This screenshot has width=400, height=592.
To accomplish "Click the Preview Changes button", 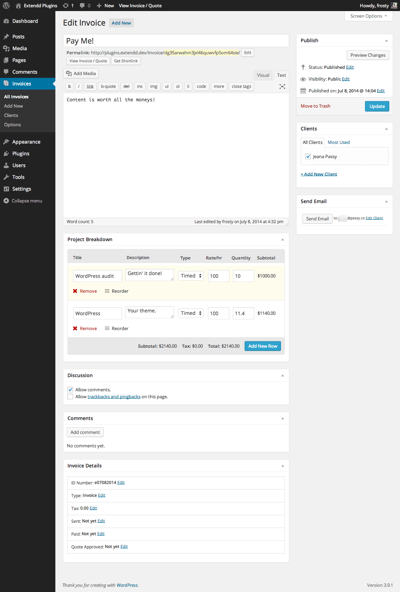I will pyautogui.click(x=368, y=55).
